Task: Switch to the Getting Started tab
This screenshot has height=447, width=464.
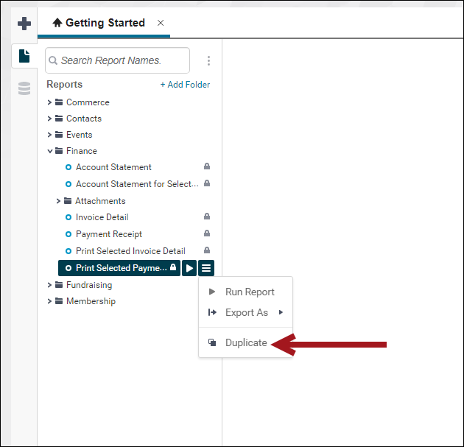Action: [104, 23]
